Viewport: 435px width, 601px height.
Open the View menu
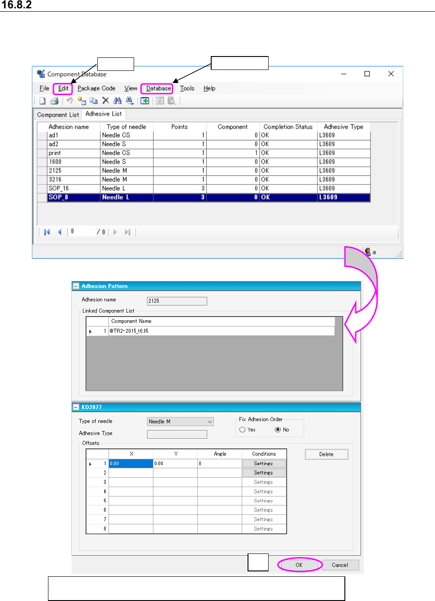click(131, 88)
